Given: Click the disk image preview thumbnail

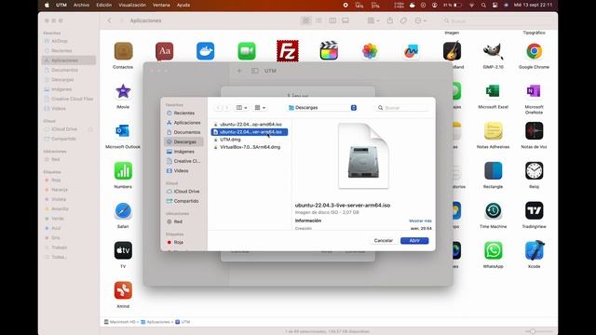Looking at the screenshot, I should point(363,155).
